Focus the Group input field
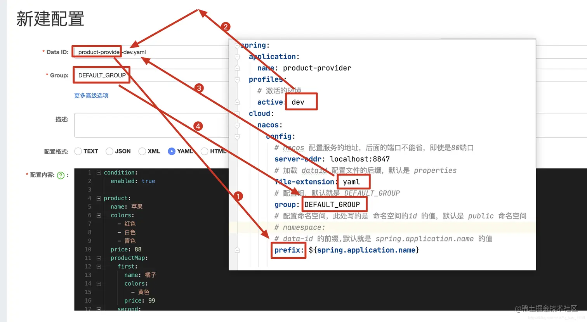Image resolution: width=587 pixels, height=322 pixels. (151, 75)
